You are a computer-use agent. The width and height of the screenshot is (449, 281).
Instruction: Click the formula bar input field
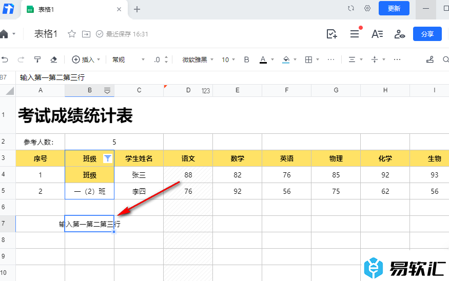(232, 77)
